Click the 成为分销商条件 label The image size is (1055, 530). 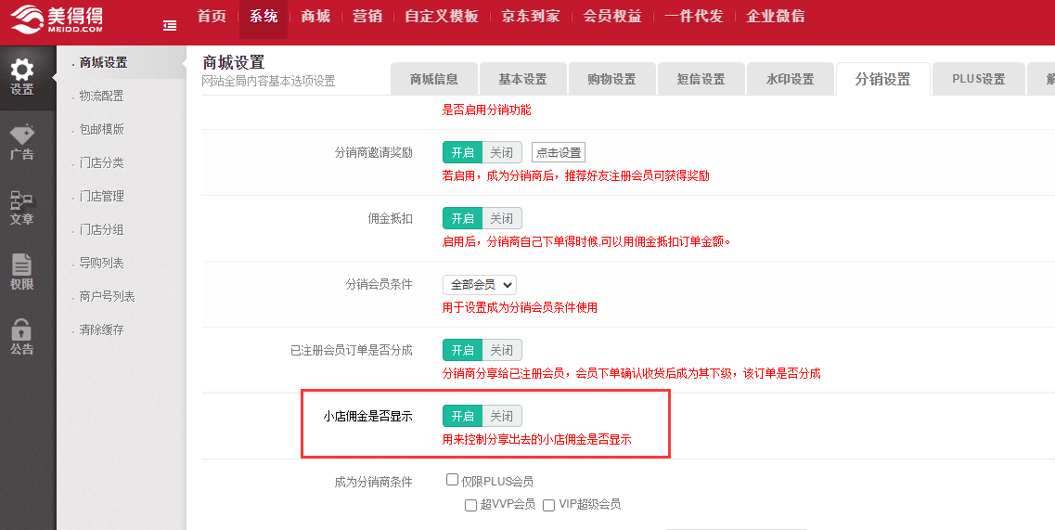coord(373,482)
